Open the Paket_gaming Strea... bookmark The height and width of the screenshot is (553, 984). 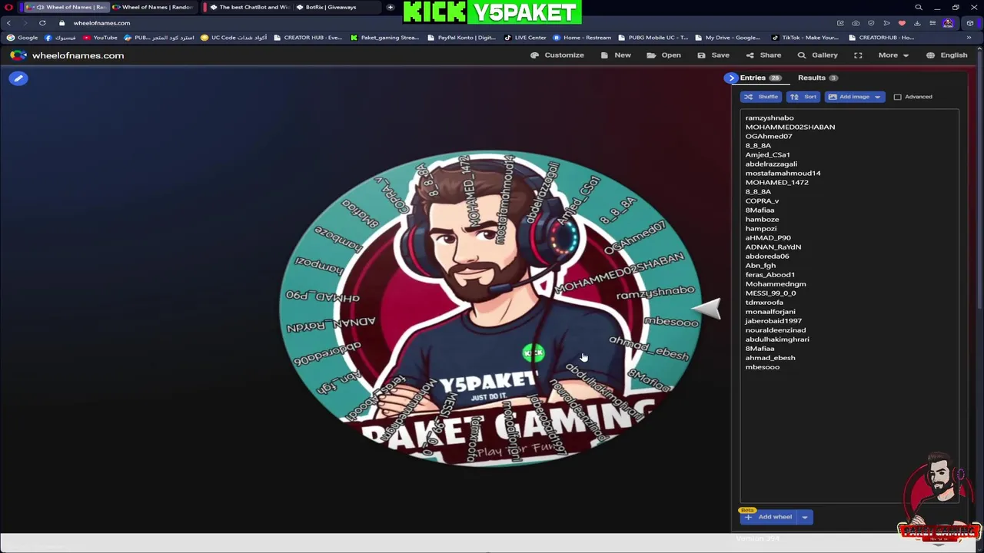tap(384, 38)
